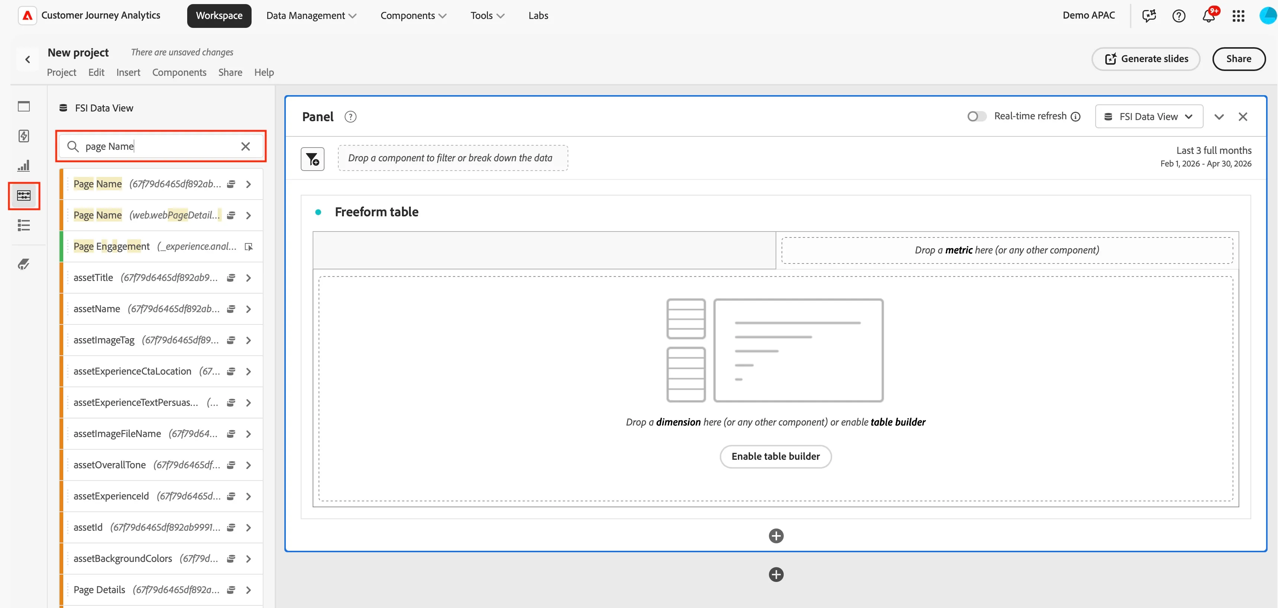1278x608 pixels.
Task: Open FSI Data View dropdown in panel
Action: pos(1148,116)
